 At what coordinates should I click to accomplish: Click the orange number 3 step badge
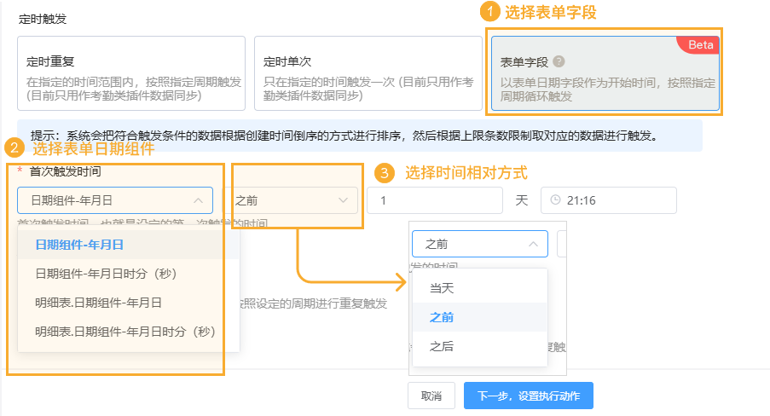[x=385, y=173]
